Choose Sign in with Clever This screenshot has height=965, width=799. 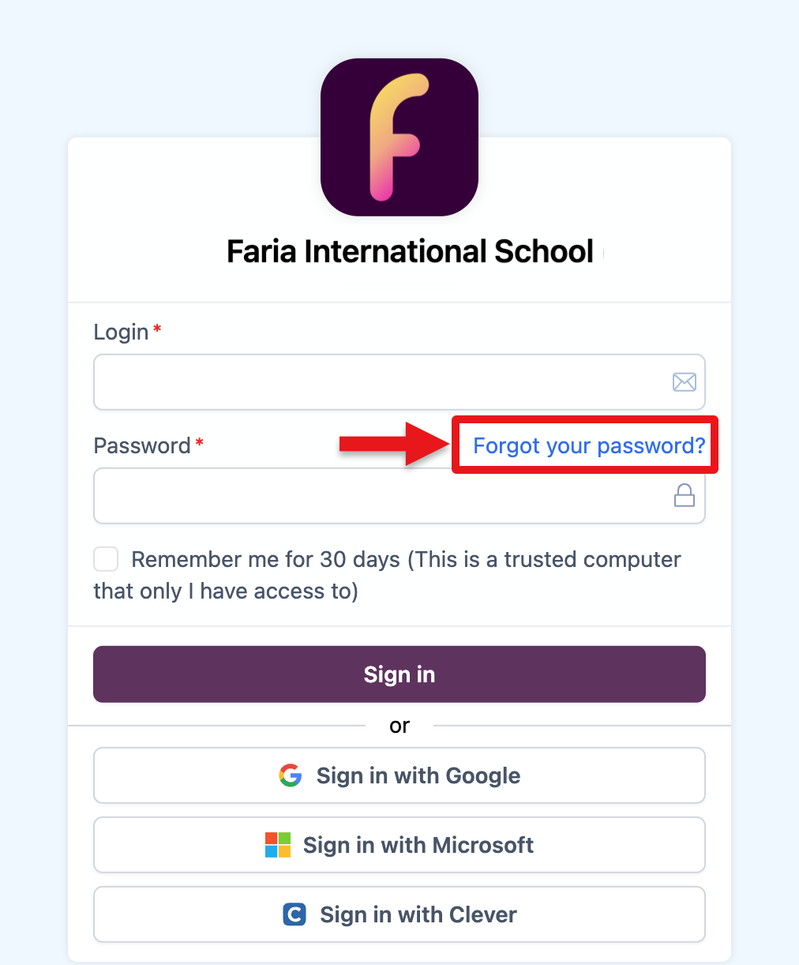point(399,914)
